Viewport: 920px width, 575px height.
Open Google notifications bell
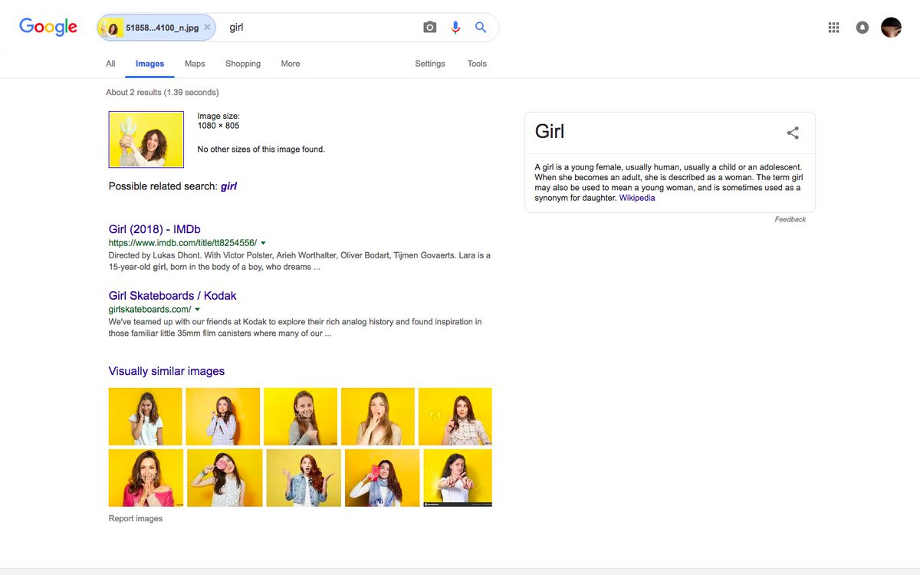pos(863,28)
